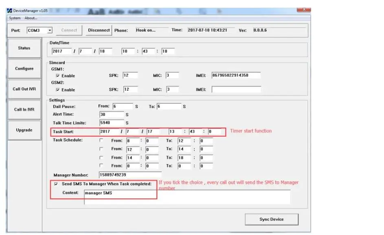The image size is (384, 235).
Task: Expand the COM3 port dropdown
Action: [x=50, y=30]
